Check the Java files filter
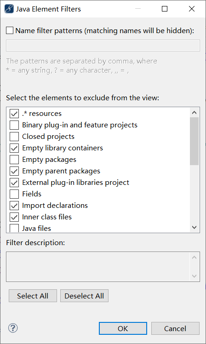This screenshot has height=344, width=206. coord(14,228)
